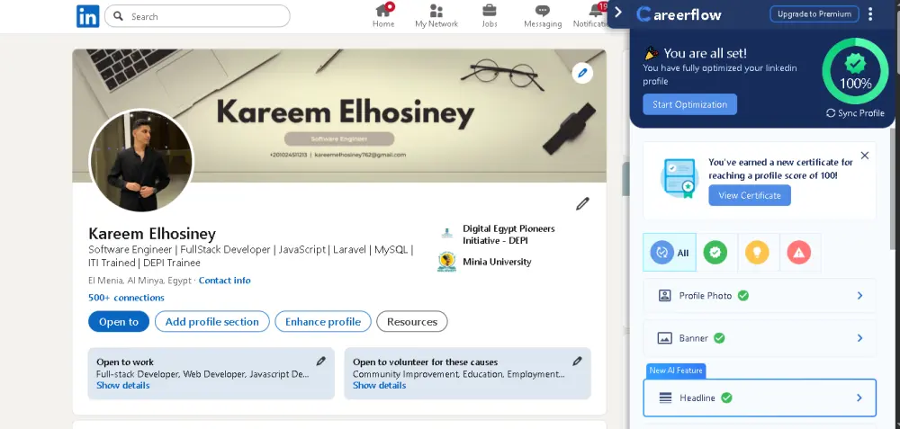The height and width of the screenshot is (429, 900).
Task: Edit Open to volunteer pencil
Action: pos(577,361)
